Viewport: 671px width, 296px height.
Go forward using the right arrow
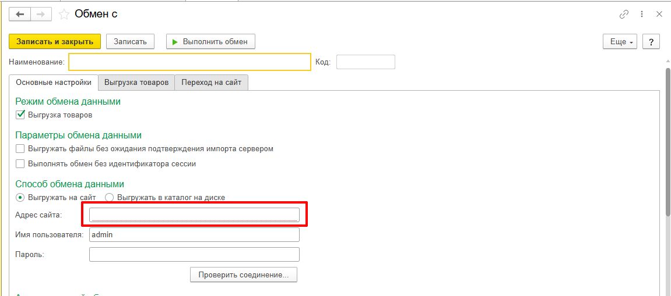tap(40, 14)
